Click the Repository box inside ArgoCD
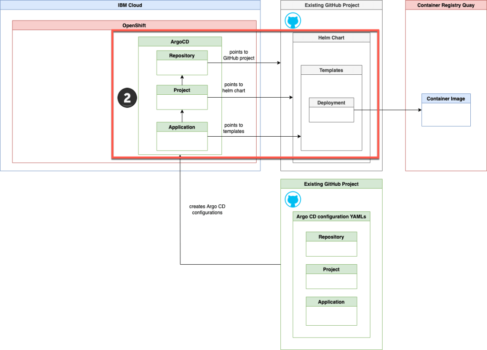The image size is (487, 350). pos(182,62)
